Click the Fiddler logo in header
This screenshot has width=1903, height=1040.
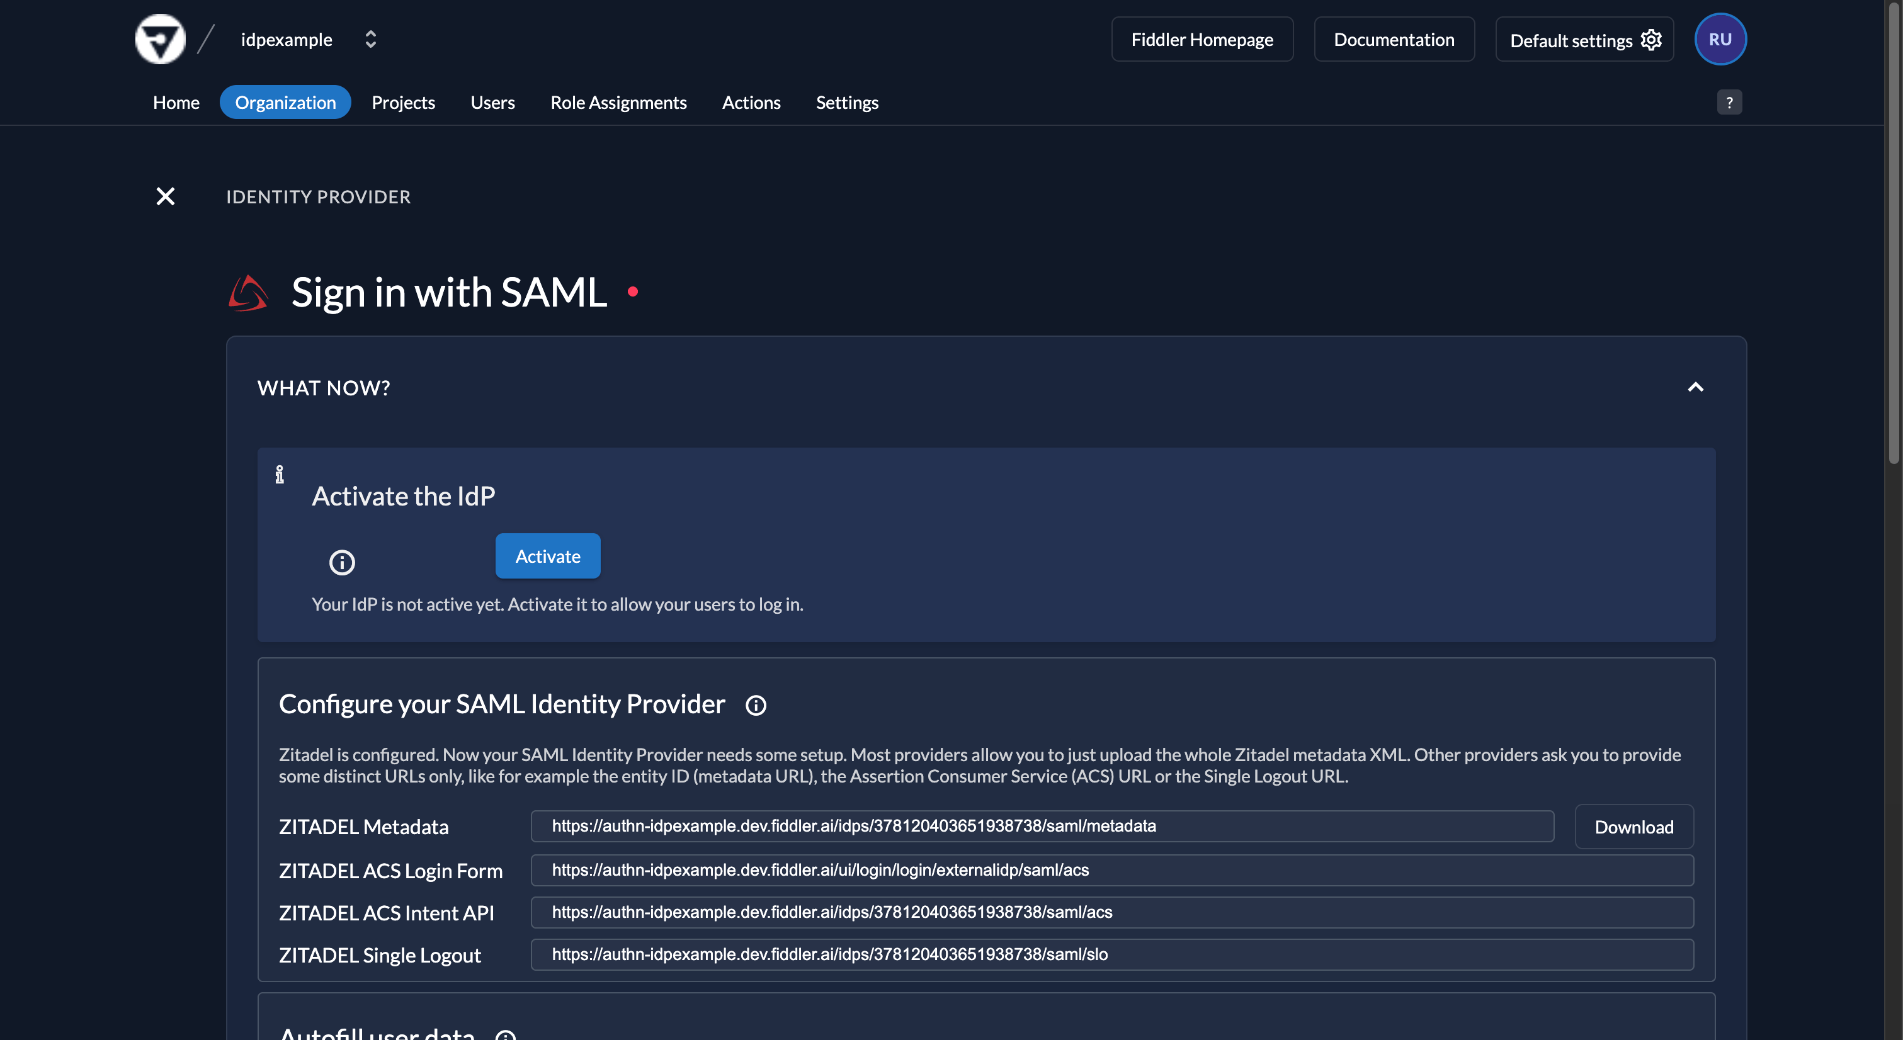pos(161,39)
